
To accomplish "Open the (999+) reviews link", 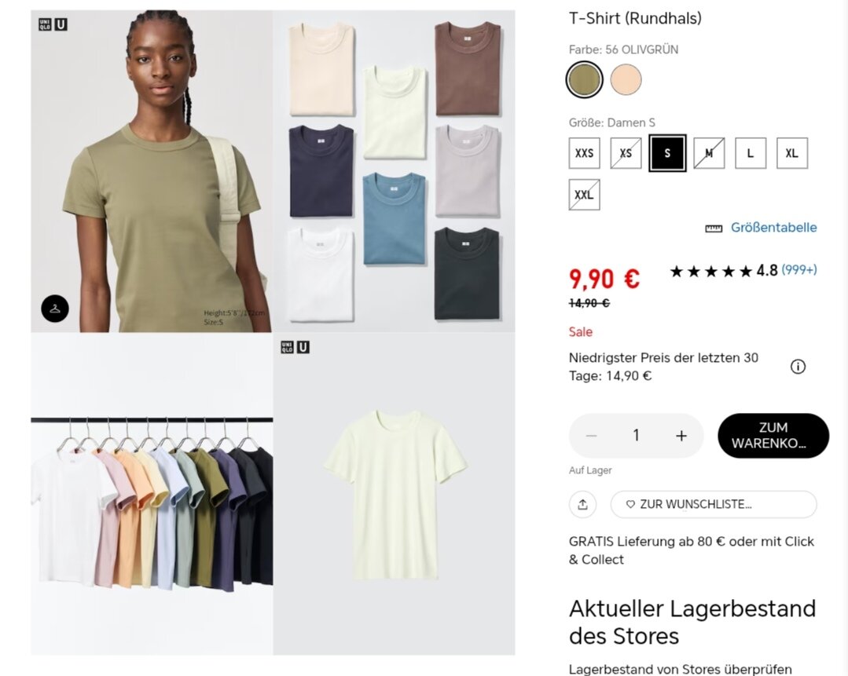I will [x=798, y=269].
